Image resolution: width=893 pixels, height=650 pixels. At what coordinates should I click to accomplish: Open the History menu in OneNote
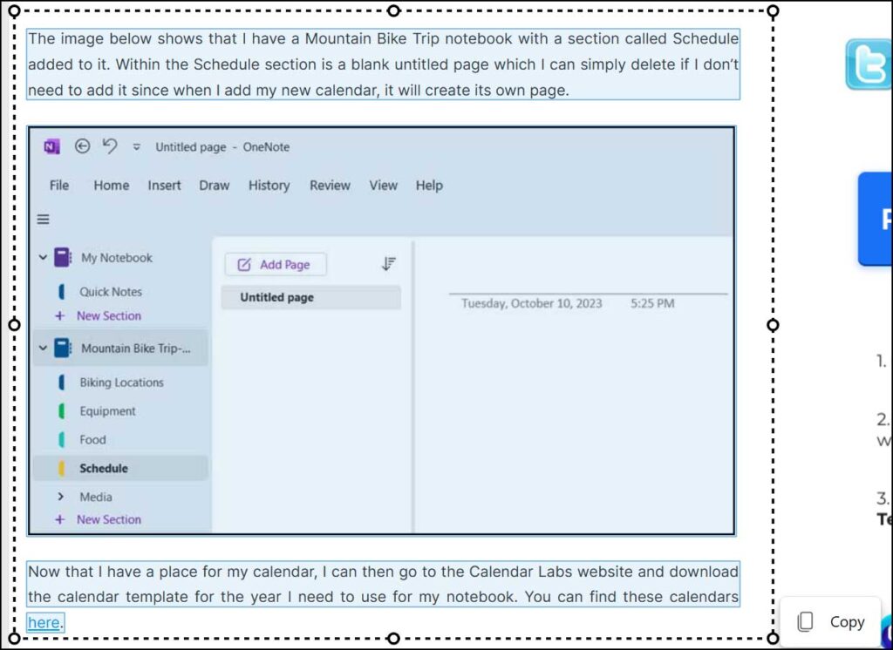269,185
